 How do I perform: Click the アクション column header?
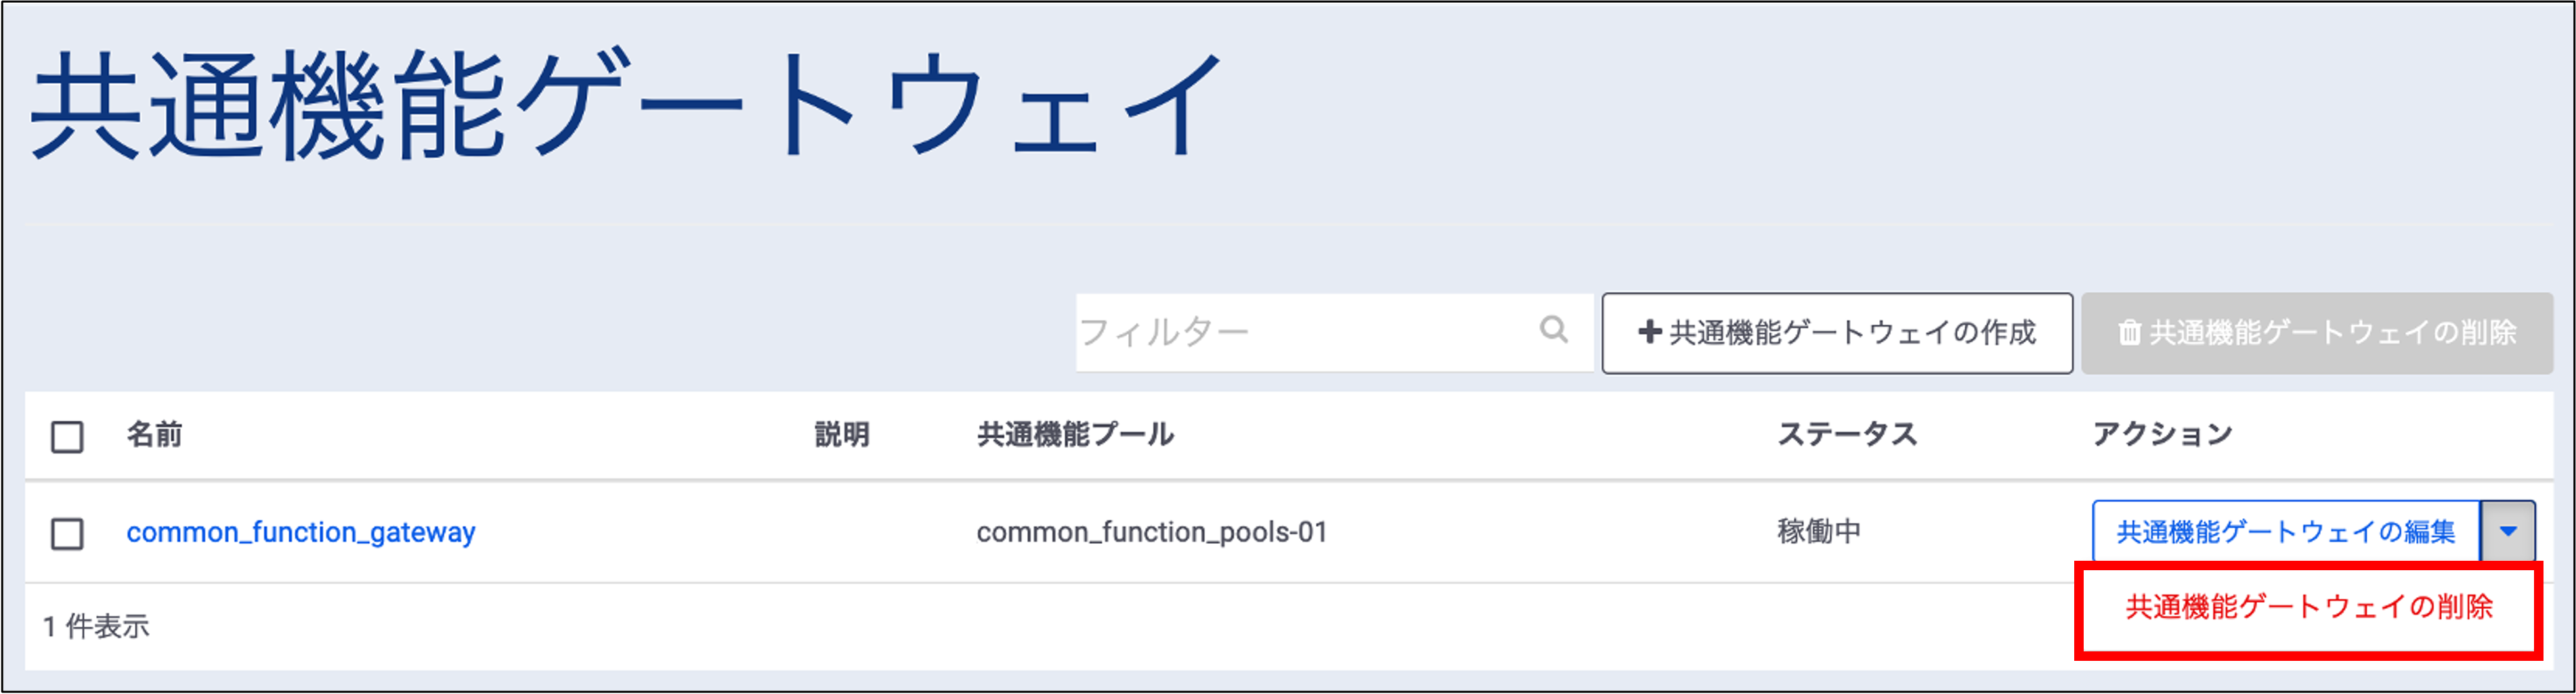point(2162,434)
